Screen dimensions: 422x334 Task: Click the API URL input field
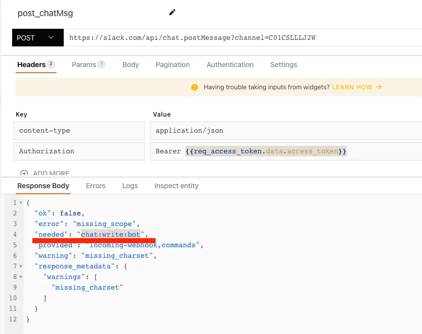coord(243,38)
